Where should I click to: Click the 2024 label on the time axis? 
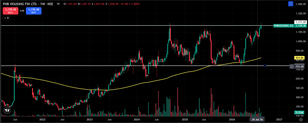(x=137, y=119)
